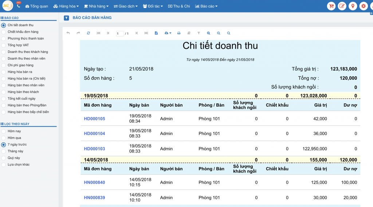Zoom in on the report
Viewport: 373px width, 207px height.
pos(209,33)
